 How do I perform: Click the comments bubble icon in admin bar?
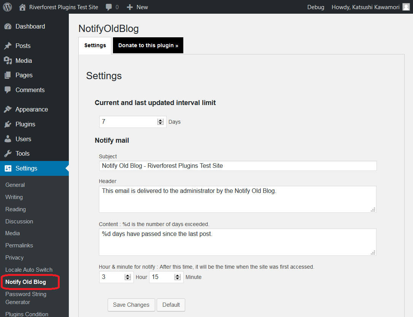[x=109, y=7]
